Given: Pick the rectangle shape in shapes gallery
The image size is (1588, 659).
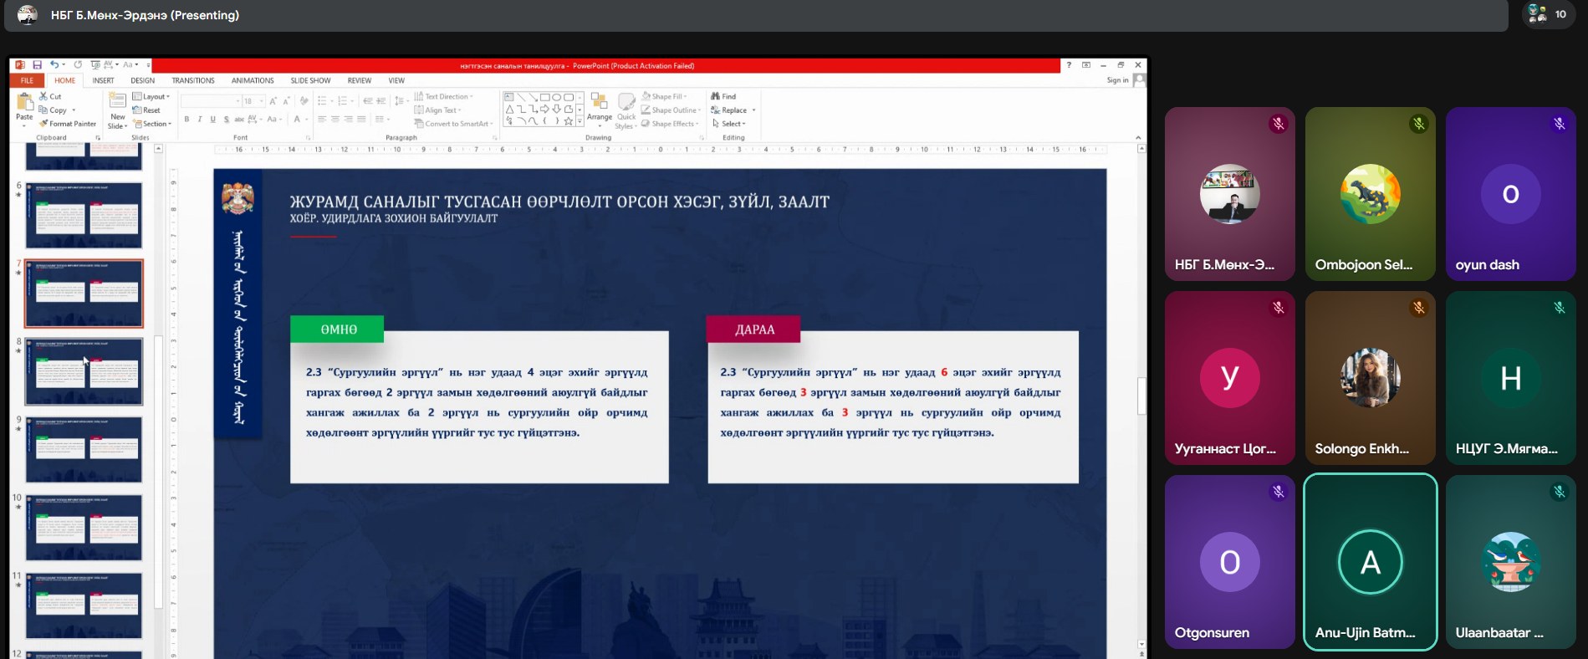Looking at the screenshot, I should click(544, 97).
